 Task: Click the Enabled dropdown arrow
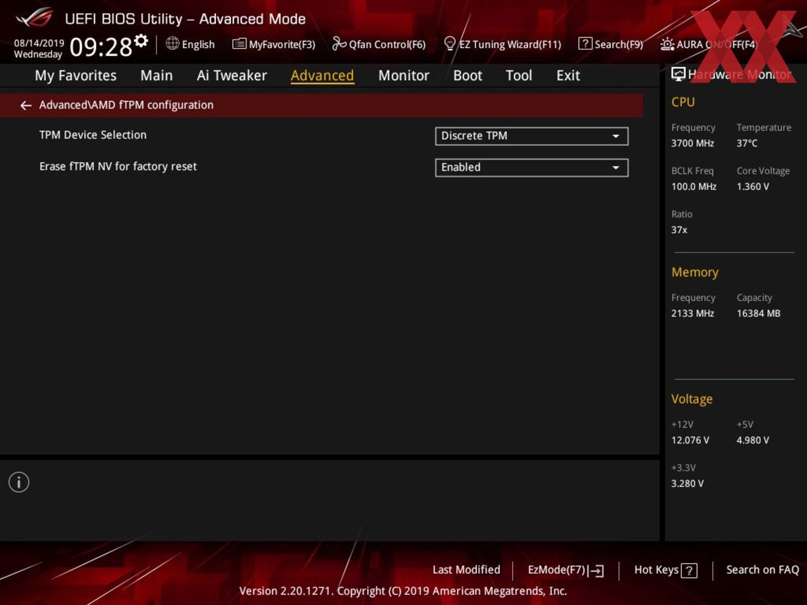coord(616,168)
